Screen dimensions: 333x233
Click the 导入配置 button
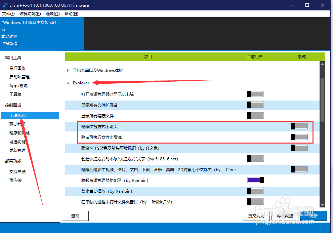(x=285, y=216)
